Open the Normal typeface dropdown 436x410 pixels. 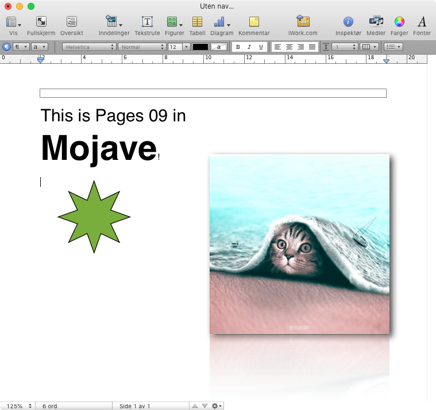tap(142, 47)
